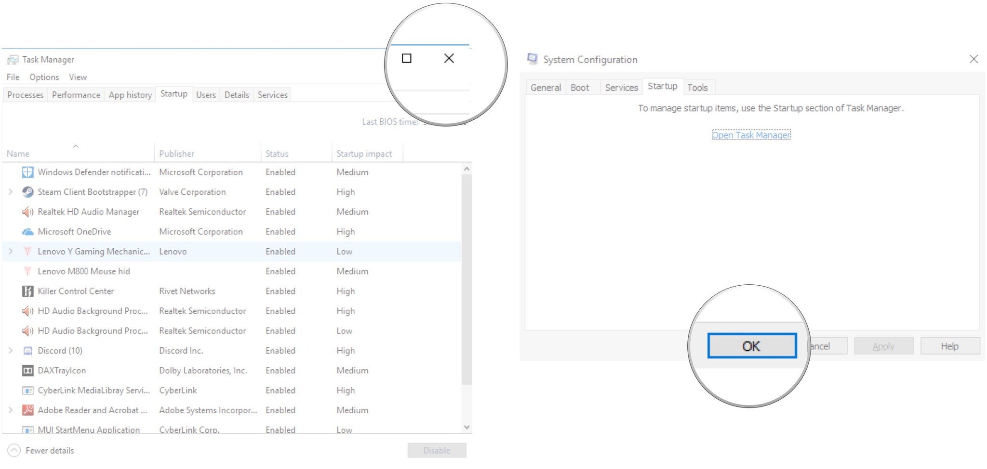The width and height of the screenshot is (987, 469).
Task: Expand the Lenovo Y Gaming Mechanical entry
Action: [x=11, y=252]
